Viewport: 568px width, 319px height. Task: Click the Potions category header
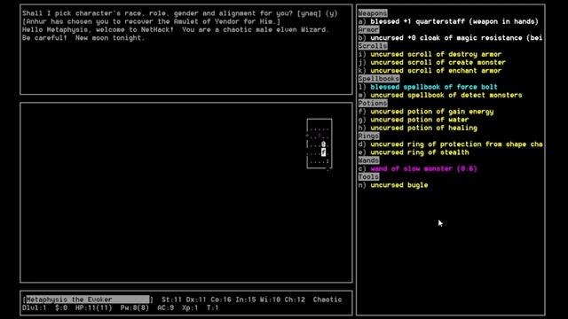[x=373, y=104]
